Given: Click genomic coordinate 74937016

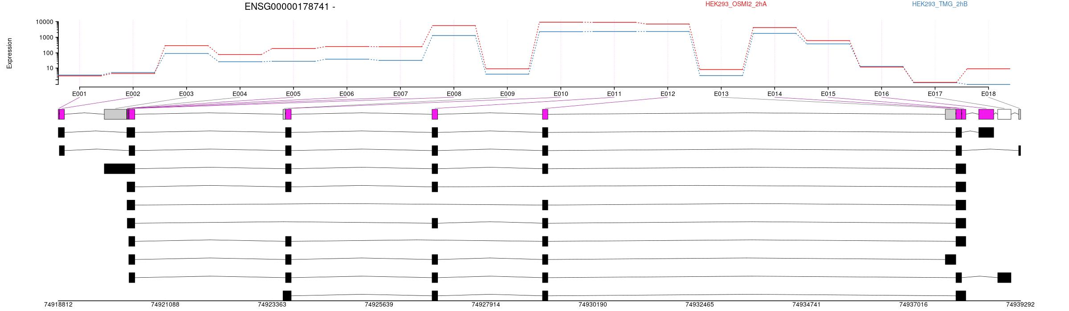Looking at the screenshot, I should point(913,305).
